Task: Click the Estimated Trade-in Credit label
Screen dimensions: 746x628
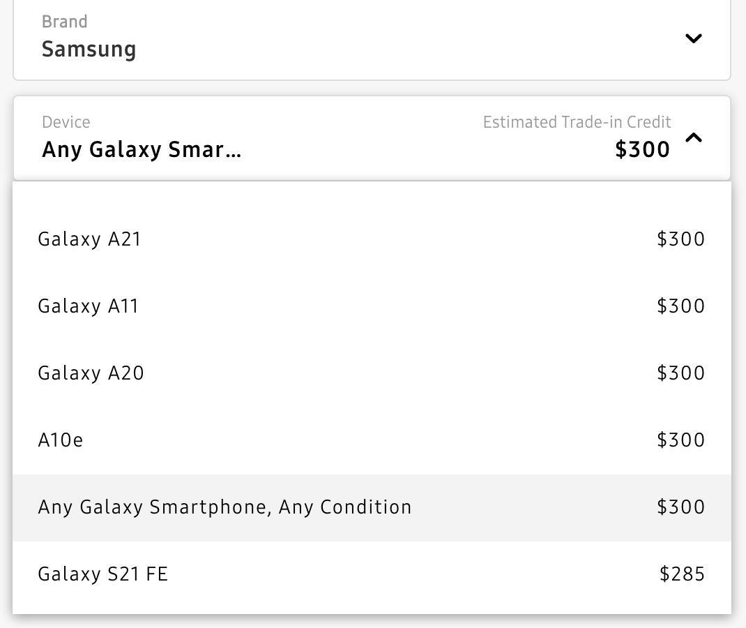Action: pos(577,122)
